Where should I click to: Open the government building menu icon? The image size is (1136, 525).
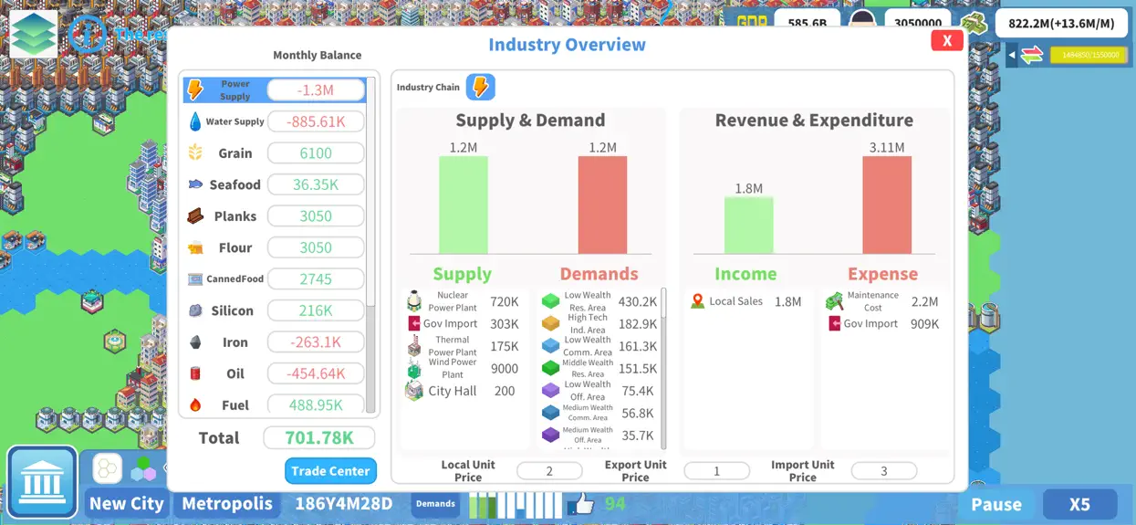point(42,481)
